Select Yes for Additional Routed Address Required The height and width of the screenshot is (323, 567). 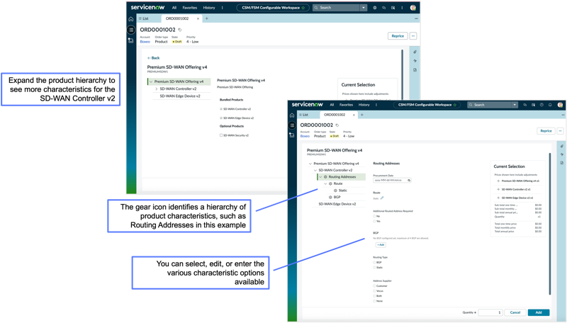pos(374,221)
